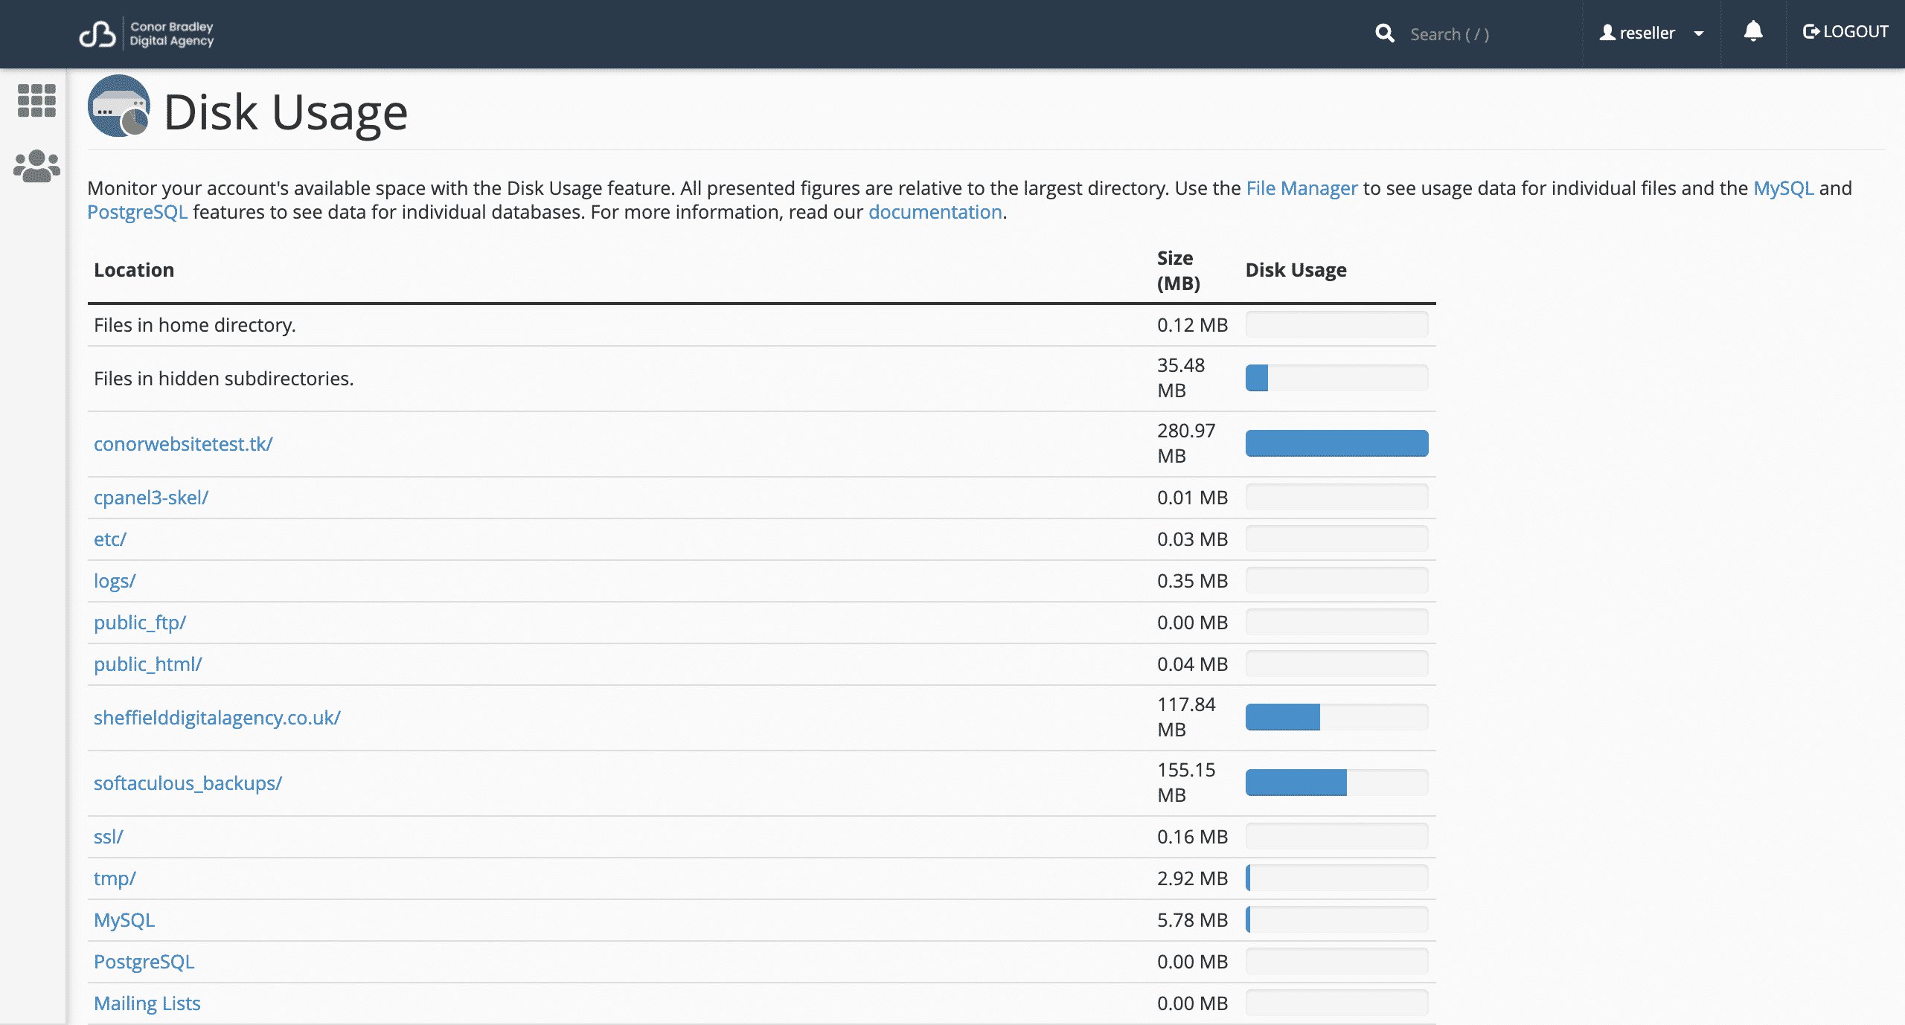Open the PostgreSQL row link in table
The image size is (1905, 1025).
click(x=144, y=962)
